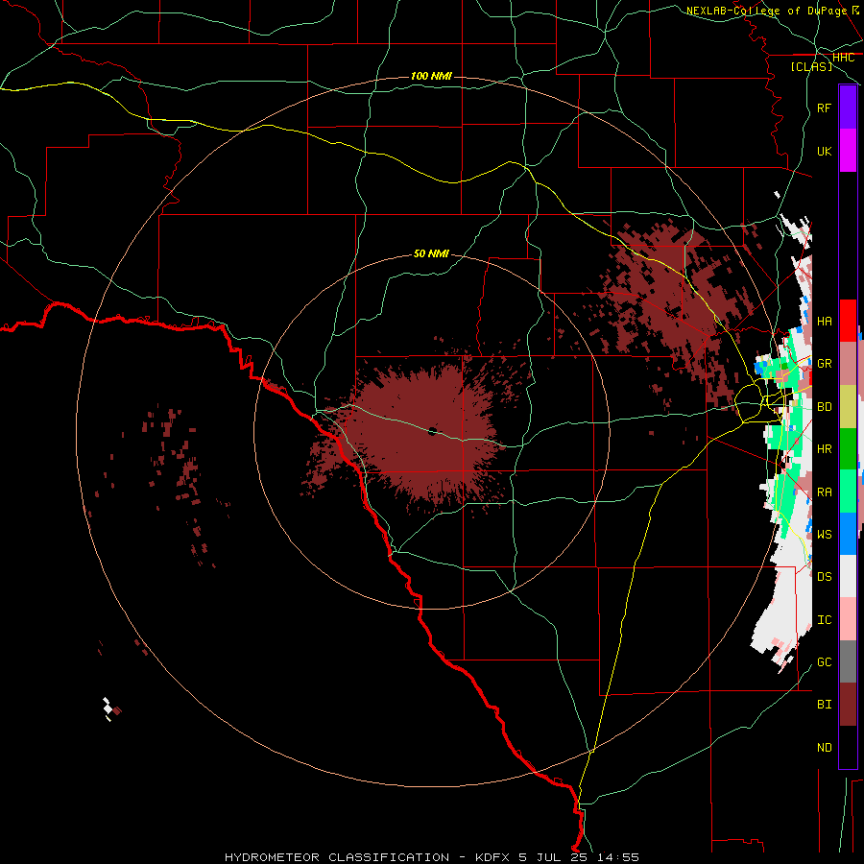
Task: Click the magenta UK legend color swatch
Action: (848, 151)
